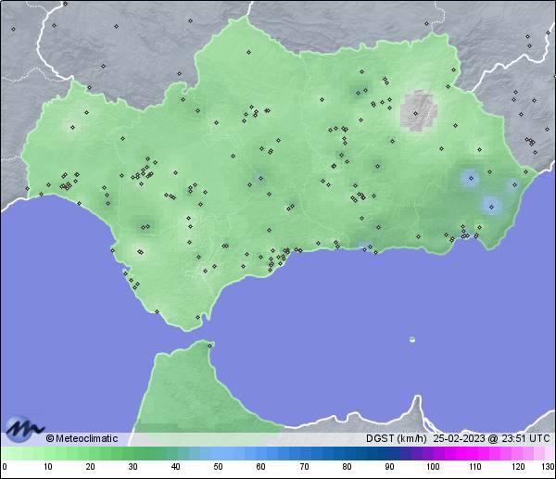
Task: Click the 40 km/h mark on the scale
Action: [175, 468]
